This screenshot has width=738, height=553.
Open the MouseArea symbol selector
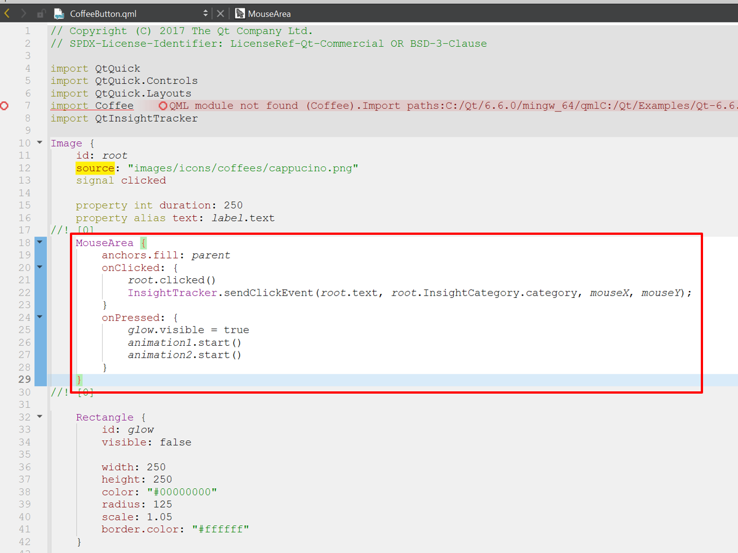[x=269, y=14]
